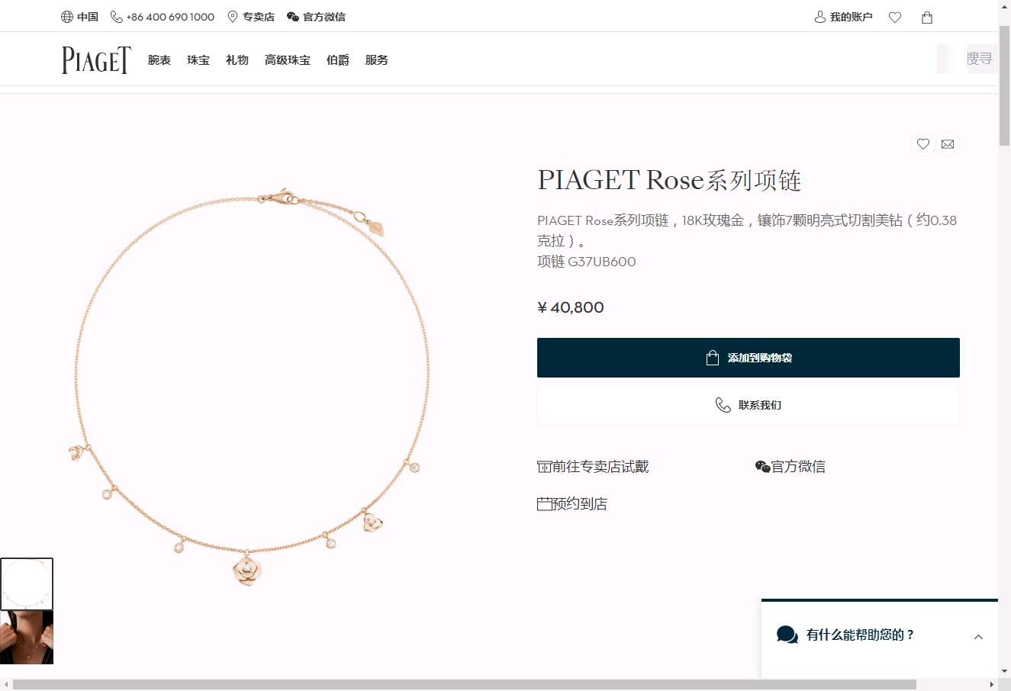Click the 搜寻 search field
The image size is (1011, 691).
click(979, 59)
